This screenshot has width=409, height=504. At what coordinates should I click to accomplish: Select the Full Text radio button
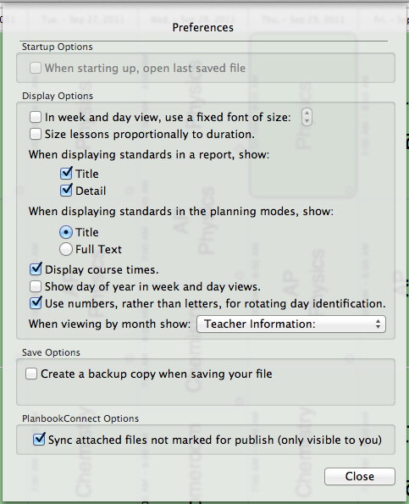(66, 249)
